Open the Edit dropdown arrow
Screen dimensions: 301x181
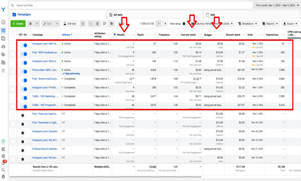point(57,23)
